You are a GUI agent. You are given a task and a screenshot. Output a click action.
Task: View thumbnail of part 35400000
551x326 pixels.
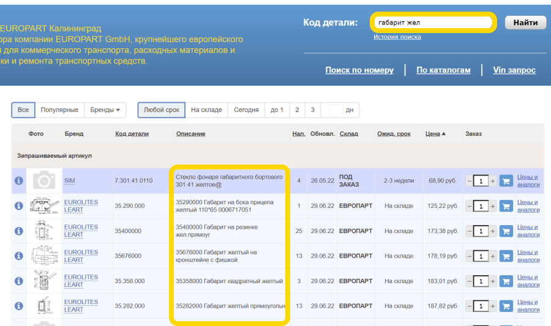coord(44,231)
